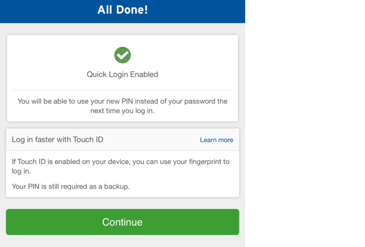Image resolution: width=365 pixels, height=247 pixels.
Task: Click the divider under Quick Login Enabled
Action: click(122, 88)
